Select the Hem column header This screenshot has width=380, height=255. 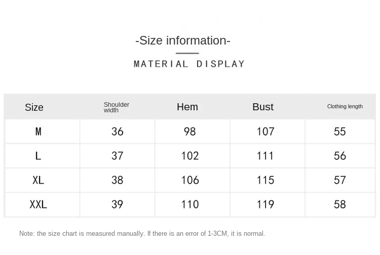point(187,107)
